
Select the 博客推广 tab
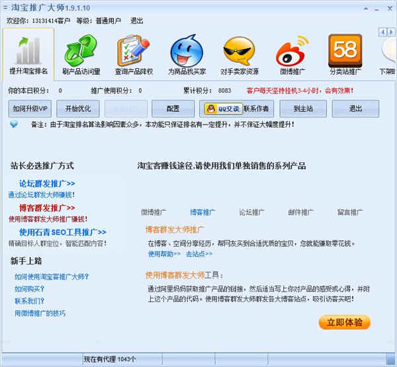[x=203, y=212]
